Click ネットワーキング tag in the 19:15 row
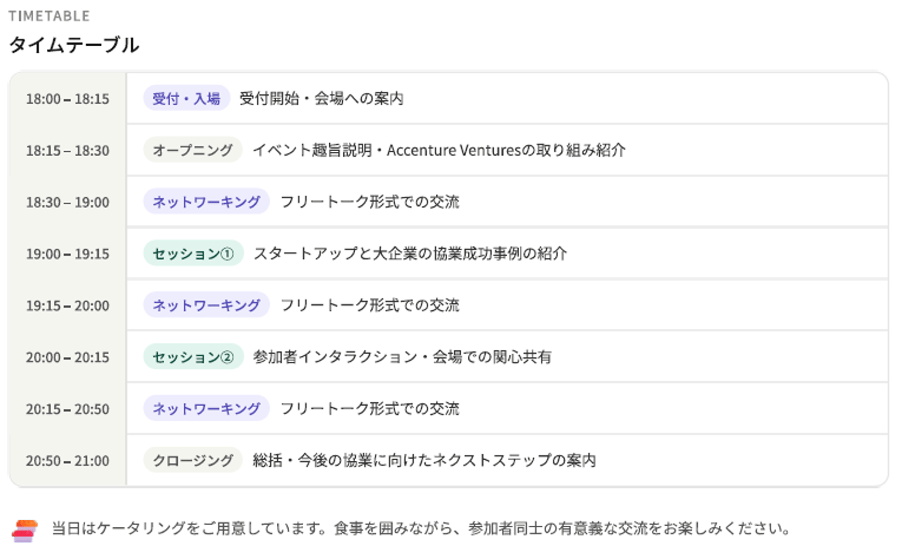The height and width of the screenshot is (546, 902). click(206, 305)
